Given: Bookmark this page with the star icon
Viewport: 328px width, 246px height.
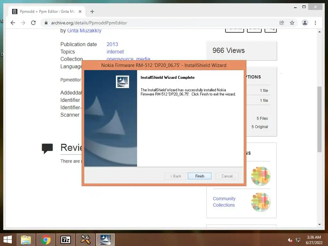Looking at the screenshot, I should (292, 23).
